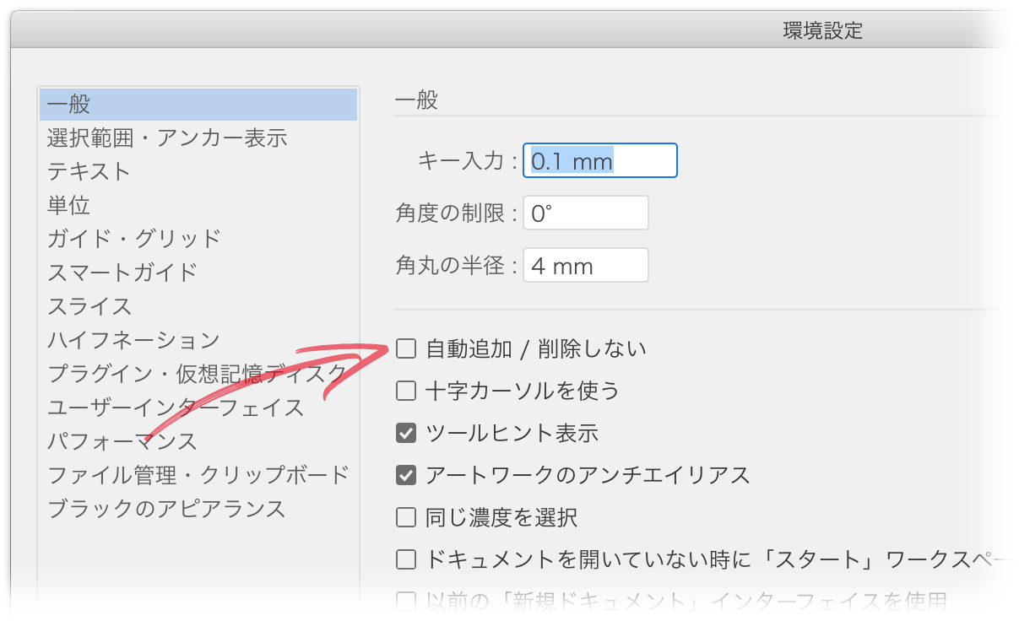
Task: Check 以前の「新規ドキュメント」インターフェイスを使用 option
Action: [406, 601]
